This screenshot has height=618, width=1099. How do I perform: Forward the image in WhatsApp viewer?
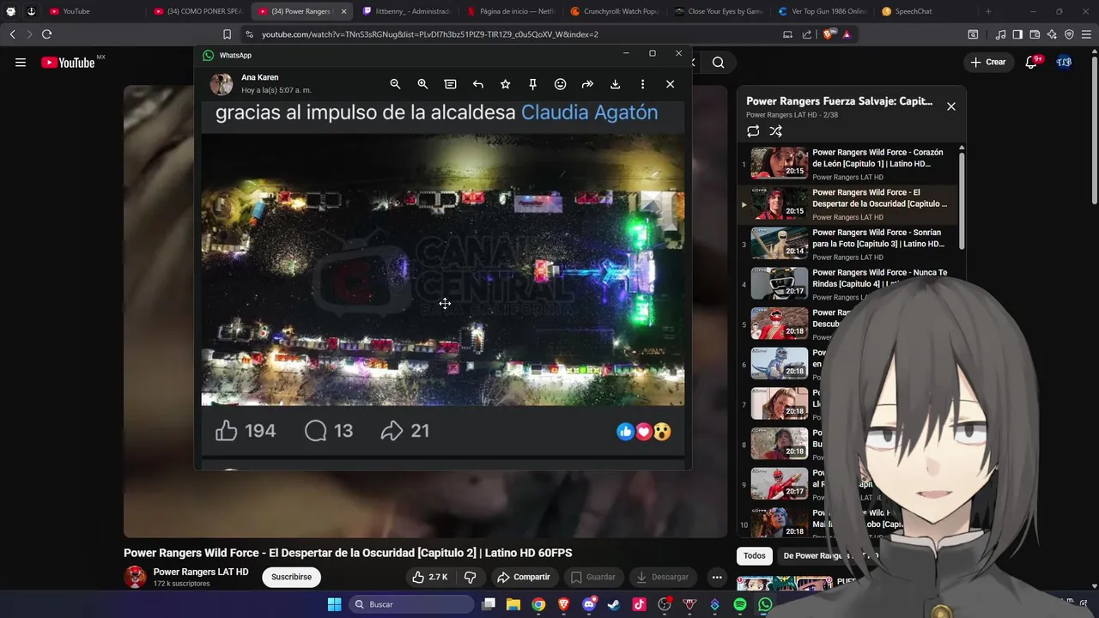pyautogui.click(x=587, y=84)
